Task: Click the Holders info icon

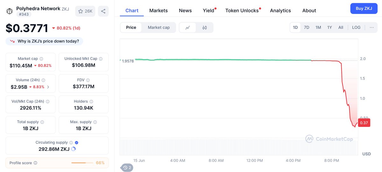Action: 91,102
